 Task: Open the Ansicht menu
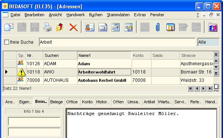55,15
